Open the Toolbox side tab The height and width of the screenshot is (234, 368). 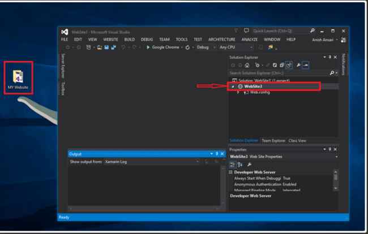63,89
